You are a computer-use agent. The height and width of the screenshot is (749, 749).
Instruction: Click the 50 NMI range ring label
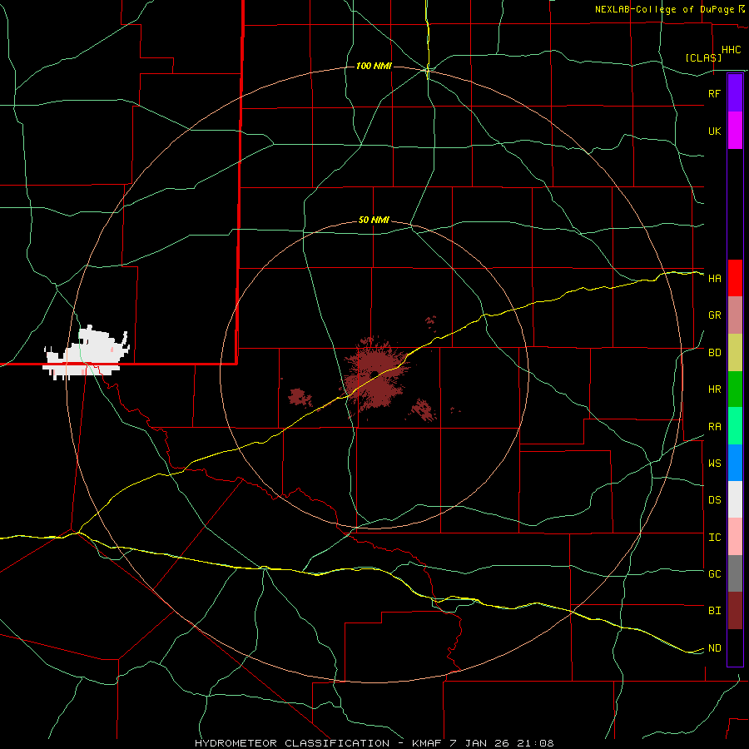click(x=374, y=221)
